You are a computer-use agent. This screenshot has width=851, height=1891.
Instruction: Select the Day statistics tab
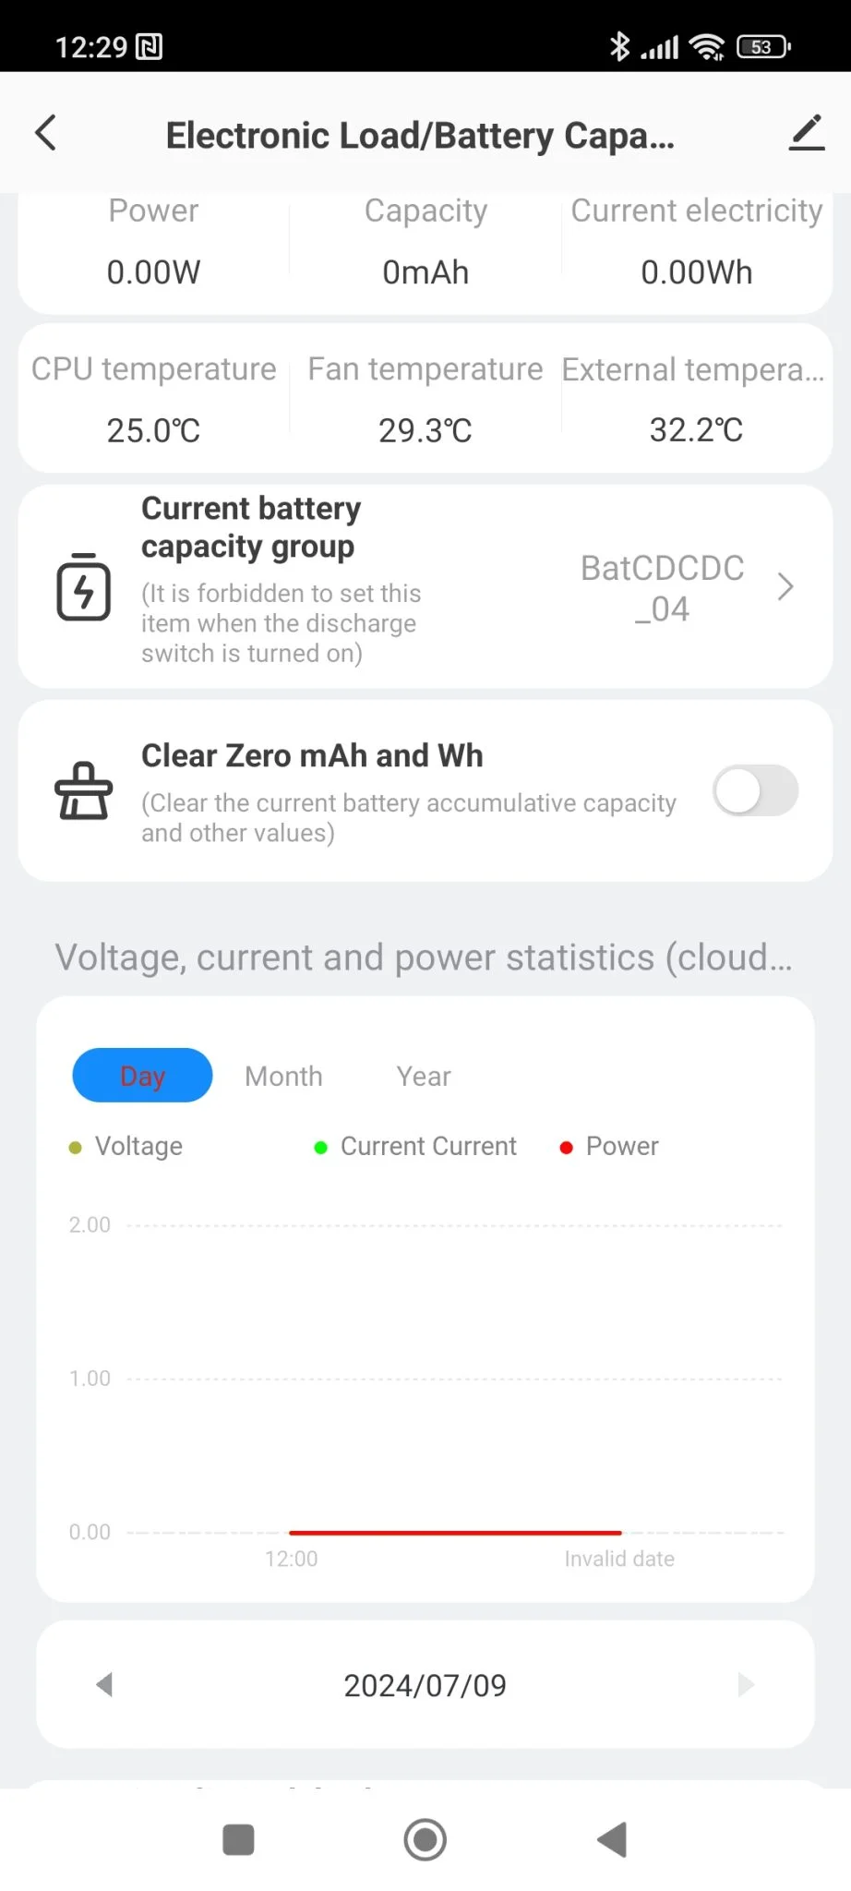click(x=143, y=1076)
